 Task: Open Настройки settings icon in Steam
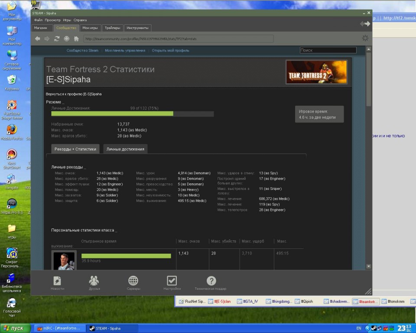(172, 283)
